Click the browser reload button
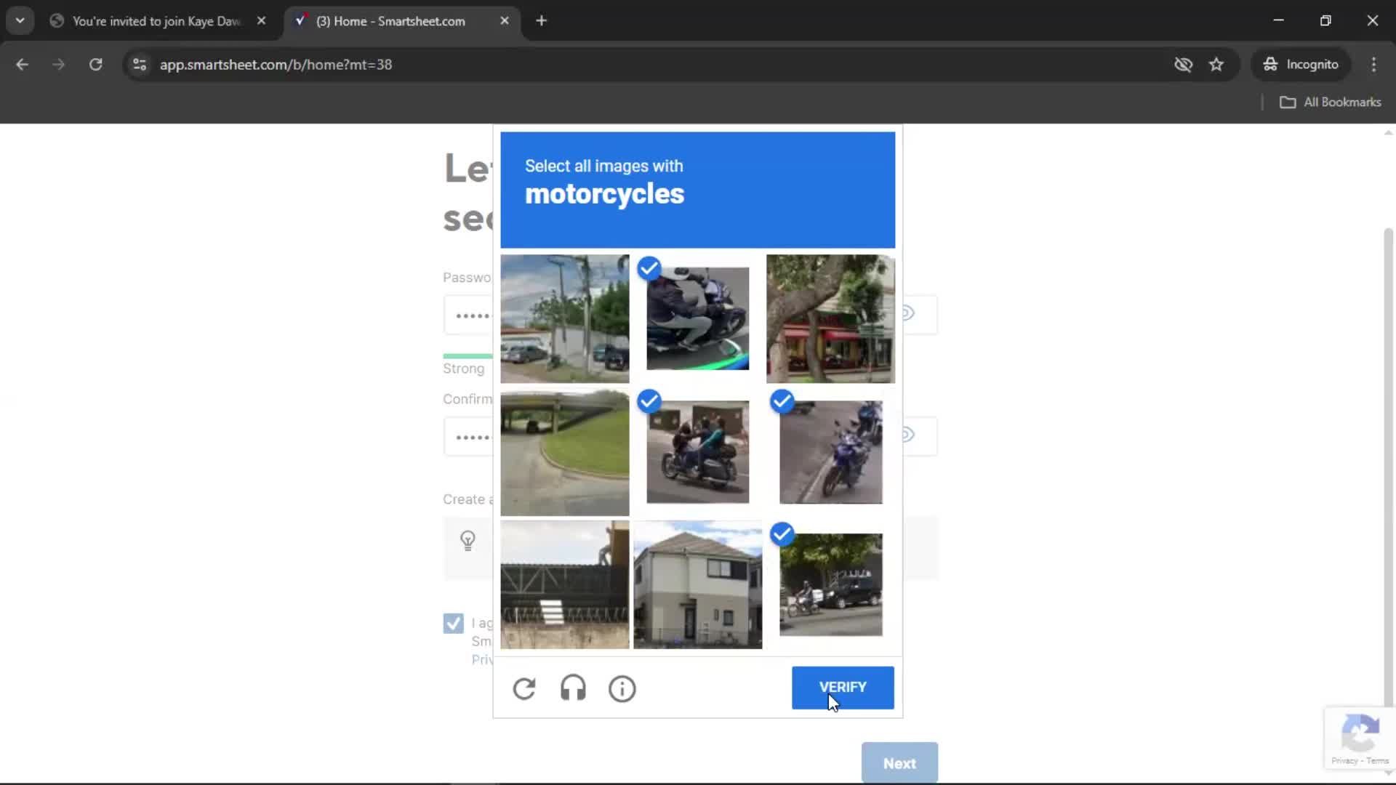The image size is (1396, 785). point(95,65)
